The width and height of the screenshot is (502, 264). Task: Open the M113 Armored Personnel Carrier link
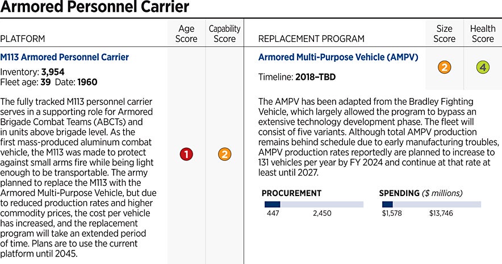click(64, 57)
